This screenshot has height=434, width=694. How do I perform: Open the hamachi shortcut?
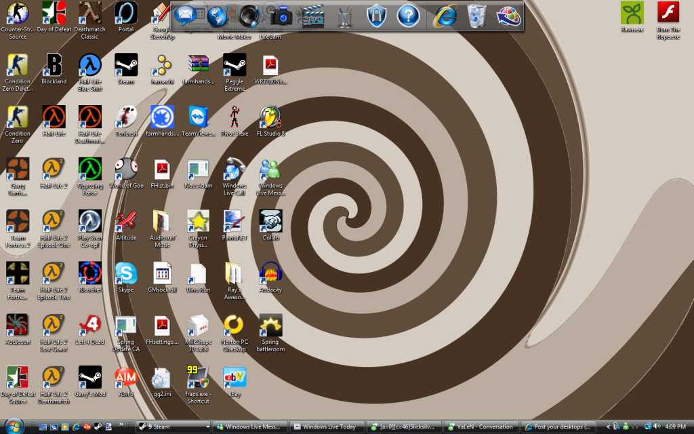pos(162,65)
